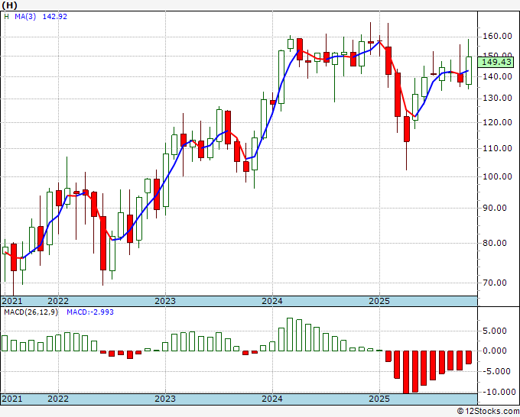
Task: Click 2022 on the price chart timeline
Action: click(58, 301)
